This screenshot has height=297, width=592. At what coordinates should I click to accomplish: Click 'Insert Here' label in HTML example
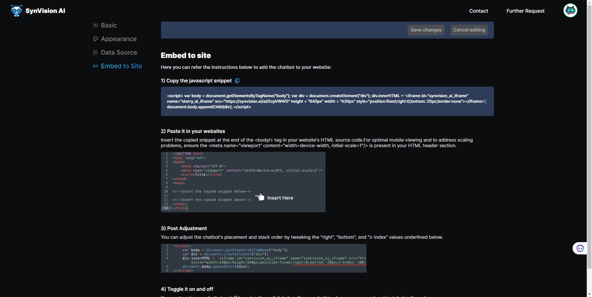point(280,198)
